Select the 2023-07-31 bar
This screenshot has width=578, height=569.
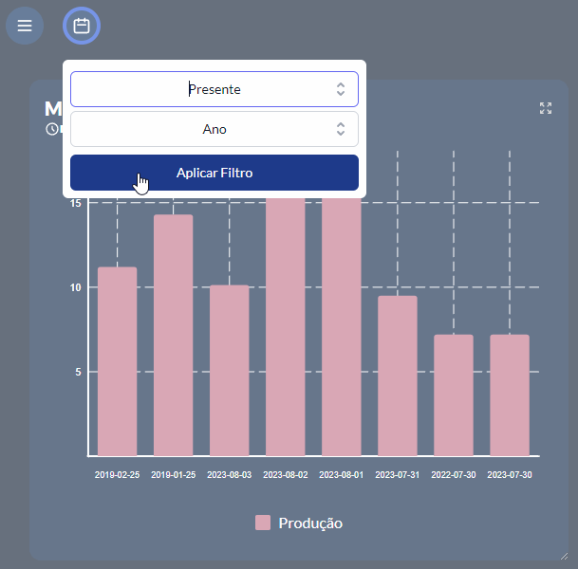pos(398,376)
